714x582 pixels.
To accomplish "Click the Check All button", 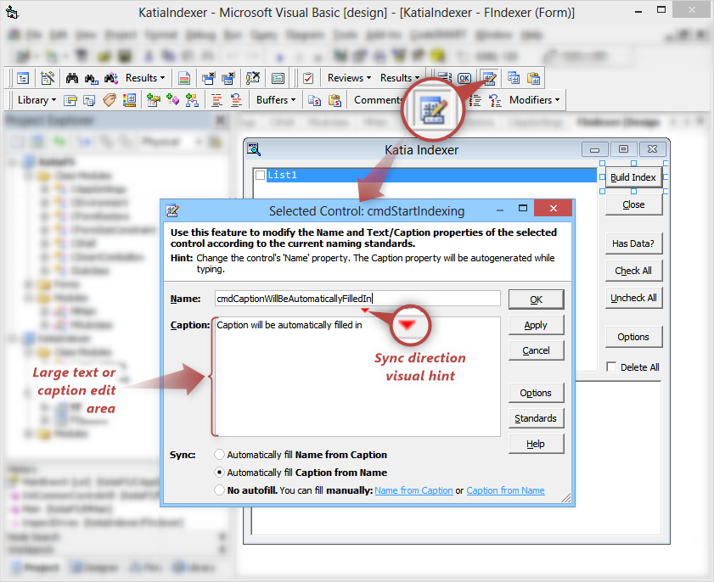I will 633,271.
